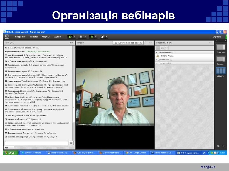Viewport: 229px width, 171px height.
Task: Switch to Google Chrome taskbar window
Action: (136, 153)
